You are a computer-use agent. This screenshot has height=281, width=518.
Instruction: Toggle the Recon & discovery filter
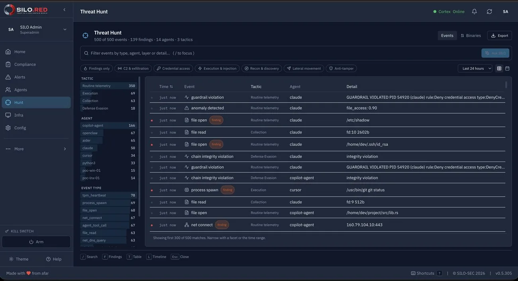(261, 69)
